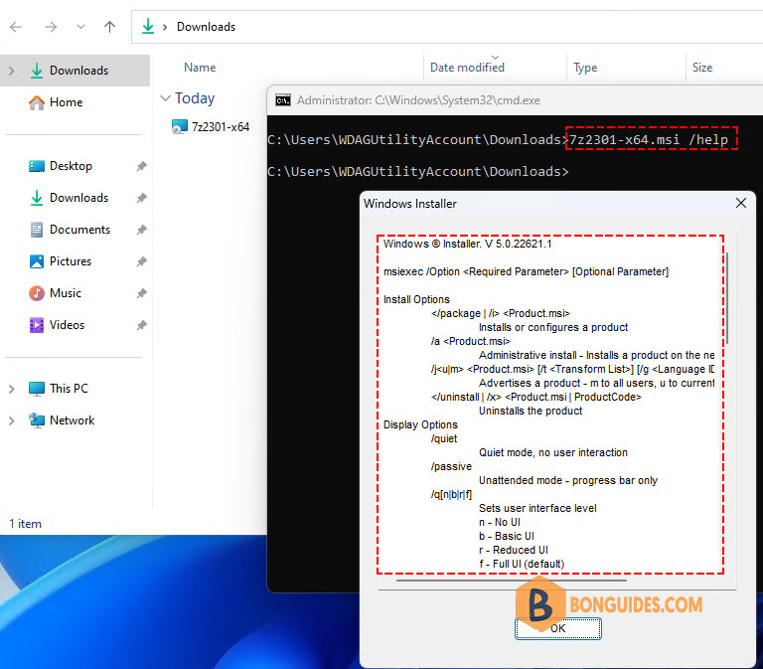
Task: Go up one folder level
Action: click(110, 27)
